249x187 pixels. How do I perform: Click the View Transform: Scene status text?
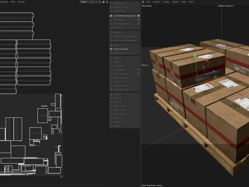[x=152, y=185]
